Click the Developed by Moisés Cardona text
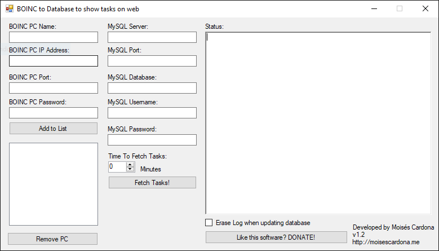The image size is (439, 251). tap(393, 227)
